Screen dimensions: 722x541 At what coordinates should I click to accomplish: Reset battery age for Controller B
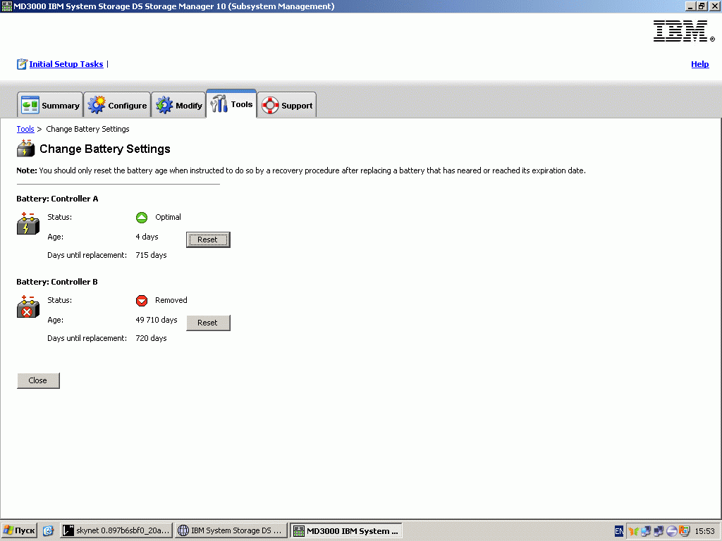208,323
